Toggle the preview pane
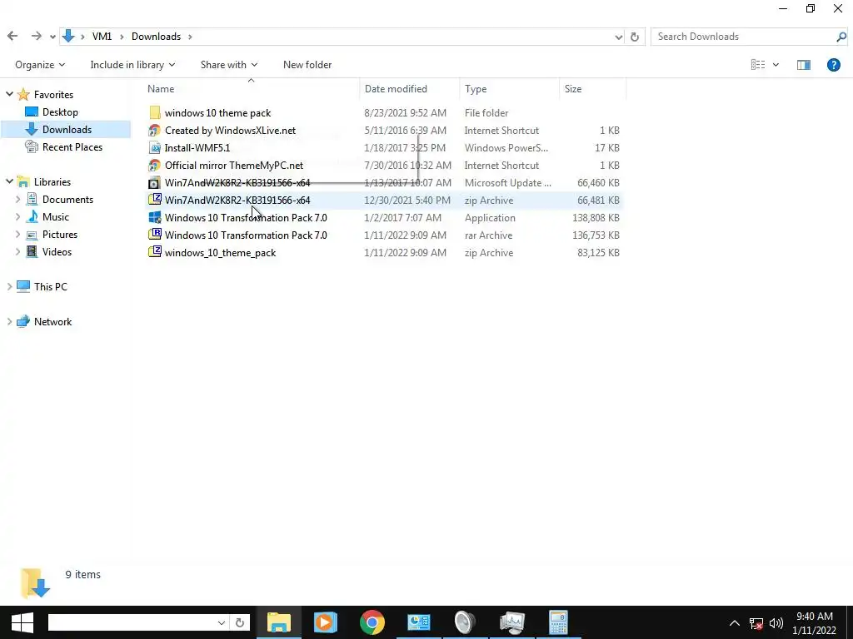Screen dimensions: 853x639 click(x=804, y=65)
